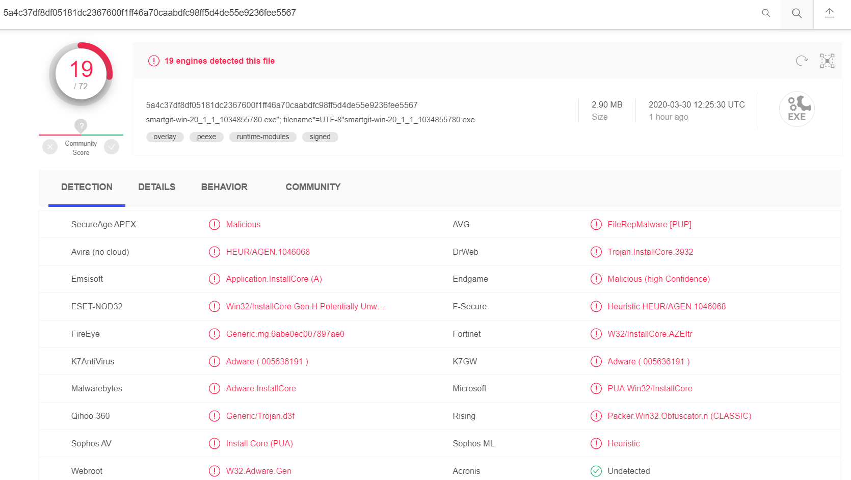Click the warning icon for Malicious (high Confidence)

coord(596,279)
